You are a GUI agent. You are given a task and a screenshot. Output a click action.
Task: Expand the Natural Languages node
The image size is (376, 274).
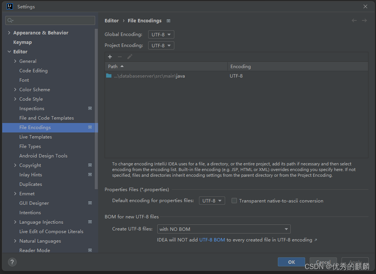[x=15, y=241]
